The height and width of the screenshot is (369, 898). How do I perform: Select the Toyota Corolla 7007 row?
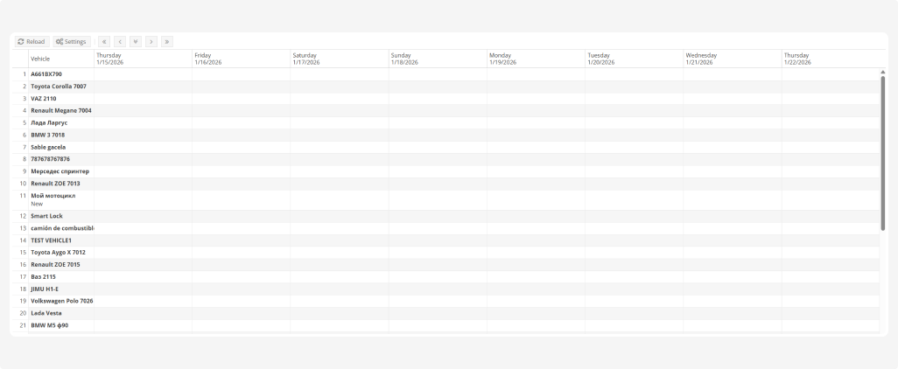click(x=59, y=87)
